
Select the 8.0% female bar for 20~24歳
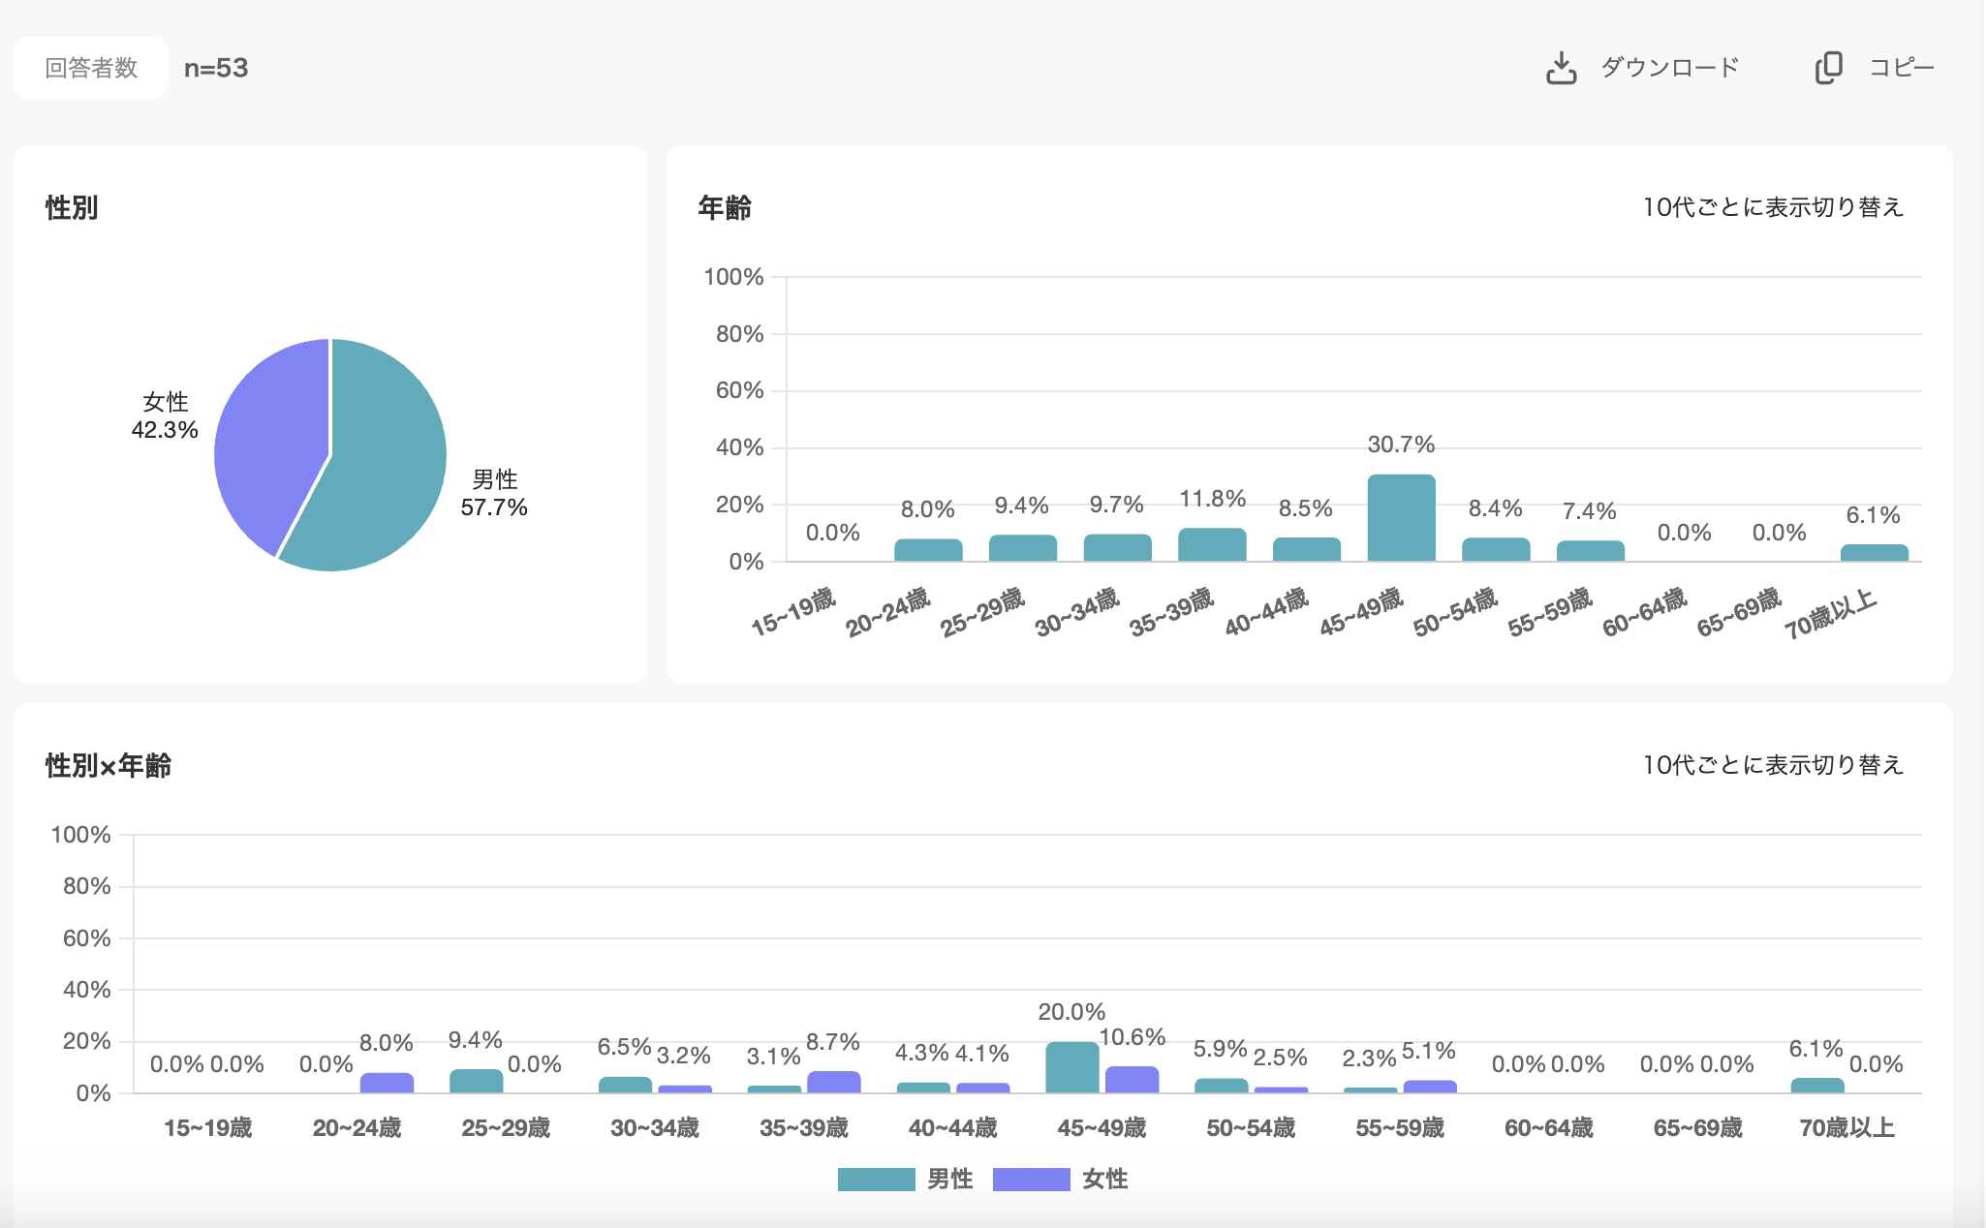click(x=387, y=1083)
